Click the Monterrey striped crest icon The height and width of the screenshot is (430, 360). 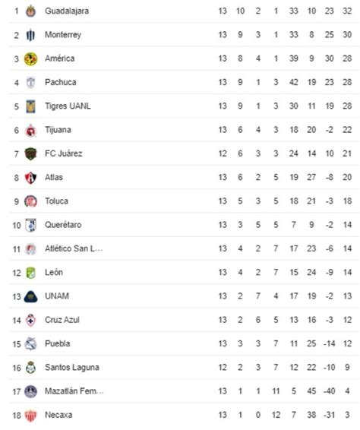[30, 35]
